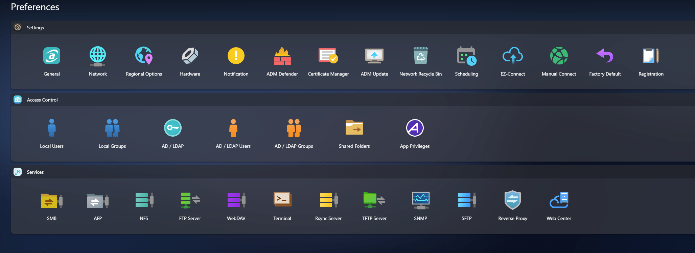Open EZ-Connect cloud settings
Viewport: 695px width, 253px height.
[513, 56]
